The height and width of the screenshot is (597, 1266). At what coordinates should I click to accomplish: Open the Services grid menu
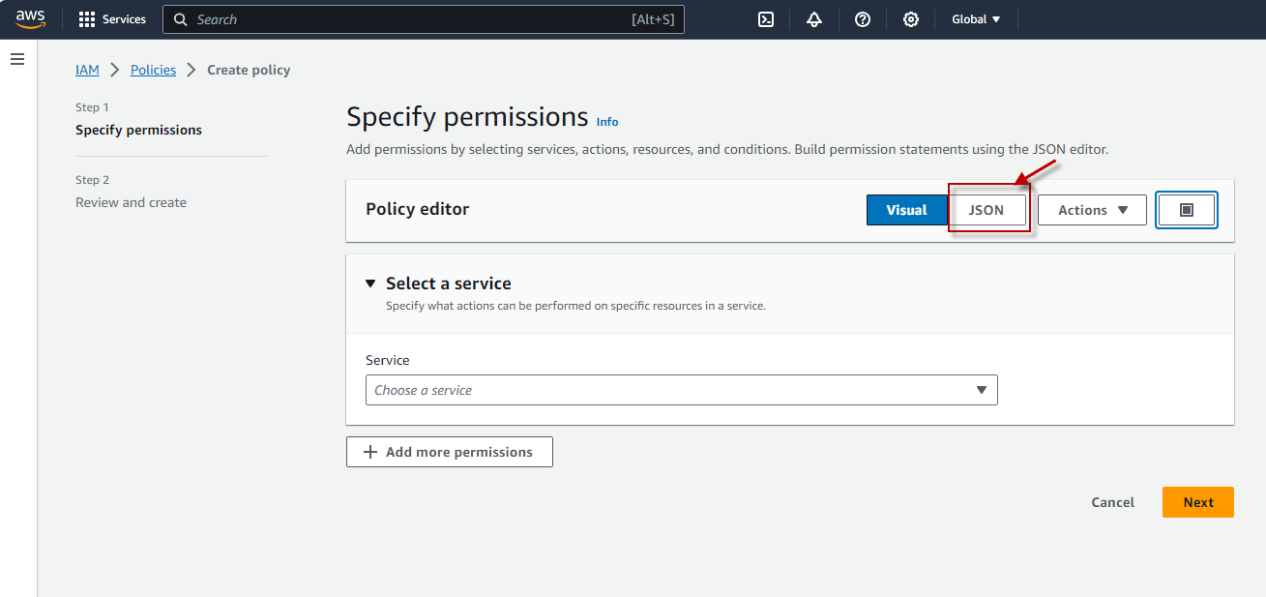tap(87, 19)
